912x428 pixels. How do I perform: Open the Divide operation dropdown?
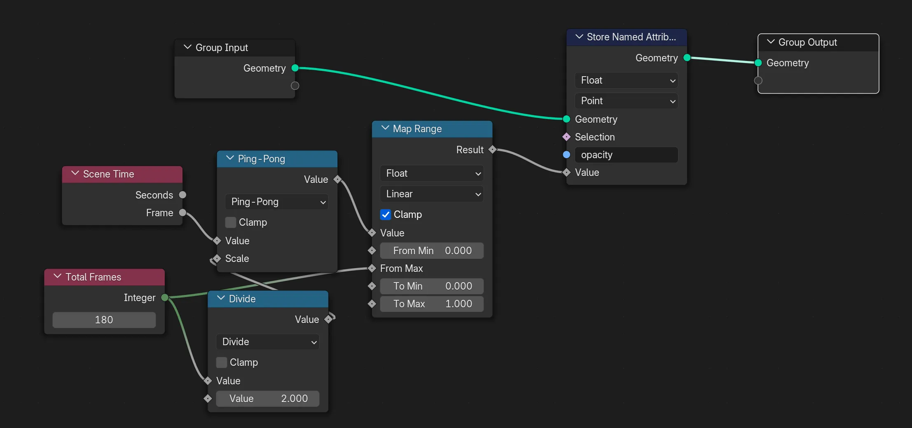point(267,341)
